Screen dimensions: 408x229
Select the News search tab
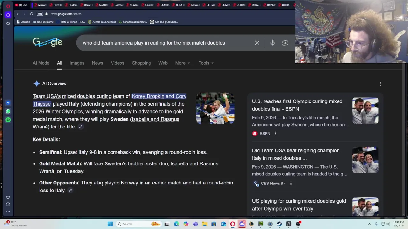click(x=98, y=63)
